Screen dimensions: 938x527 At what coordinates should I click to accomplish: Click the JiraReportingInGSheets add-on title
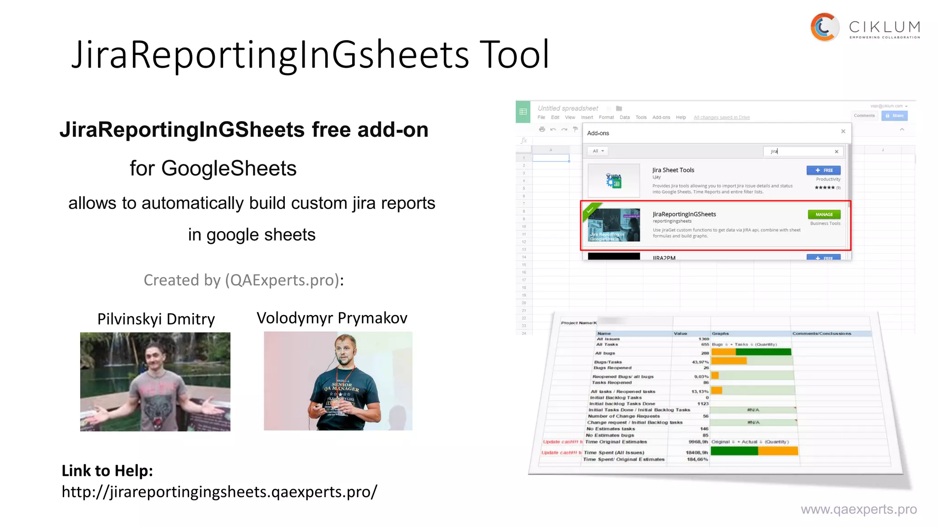point(684,214)
